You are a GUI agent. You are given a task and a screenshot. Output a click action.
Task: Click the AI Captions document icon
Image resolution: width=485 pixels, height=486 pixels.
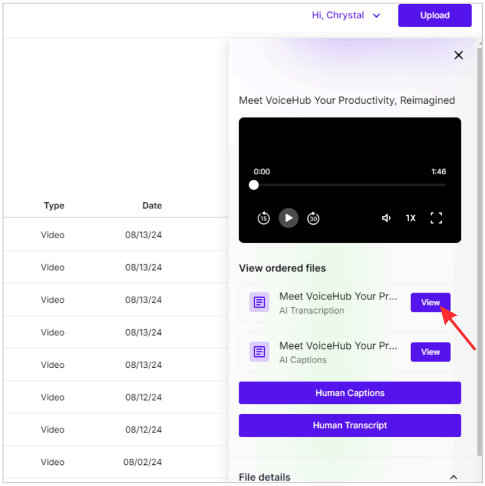[259, 352]
